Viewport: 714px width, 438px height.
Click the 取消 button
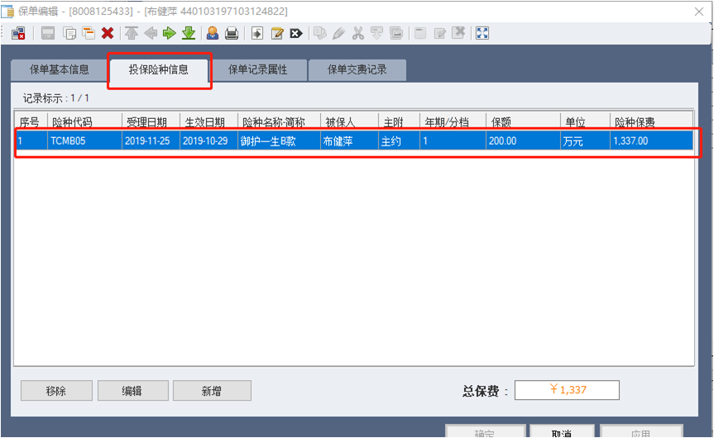[x=562, y=432]
